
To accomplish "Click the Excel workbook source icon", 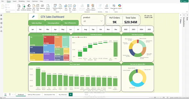I will click(x=24, y=7).
